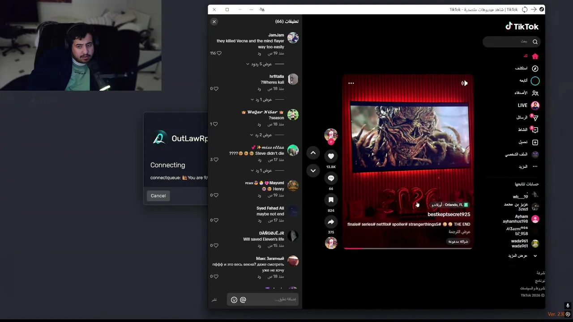The width and height of the screenshot is (573, 322).
Task: Open the comments bubble icon showing 66
Action: 331,178
